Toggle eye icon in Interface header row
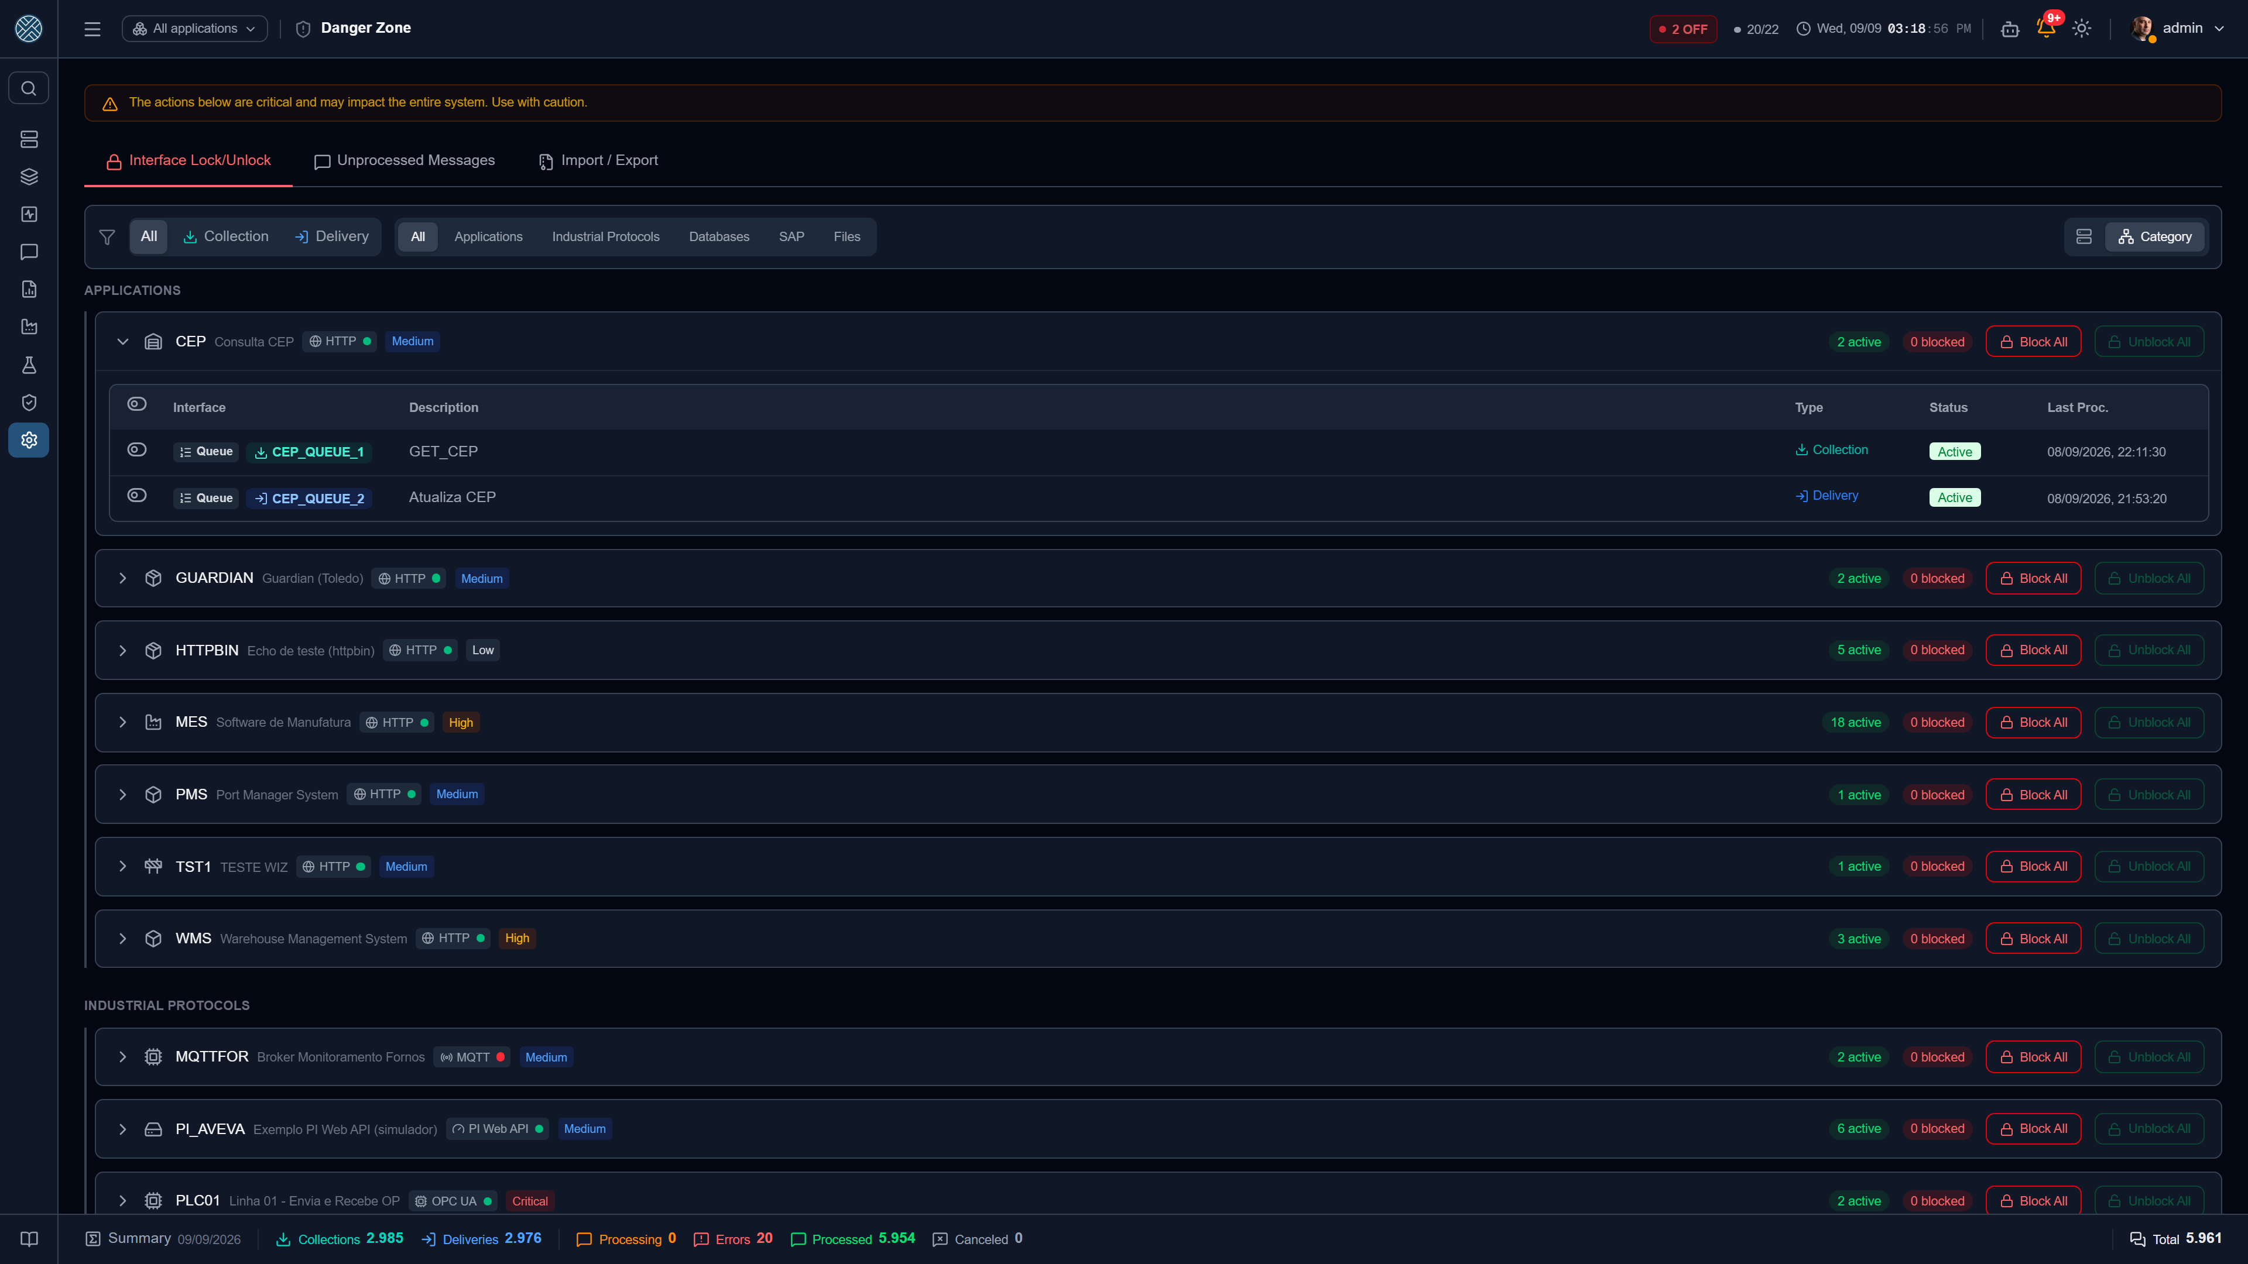Screen dimensions: 2248x1264 click(x=137, y=404)
